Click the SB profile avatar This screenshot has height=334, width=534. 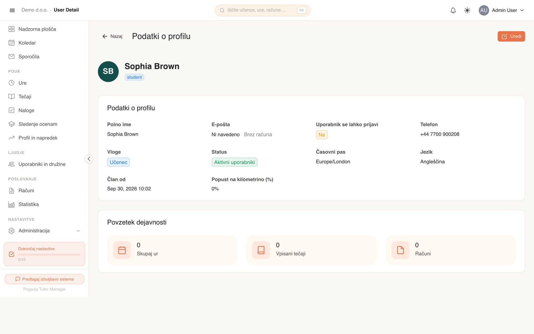click(108, 71)
